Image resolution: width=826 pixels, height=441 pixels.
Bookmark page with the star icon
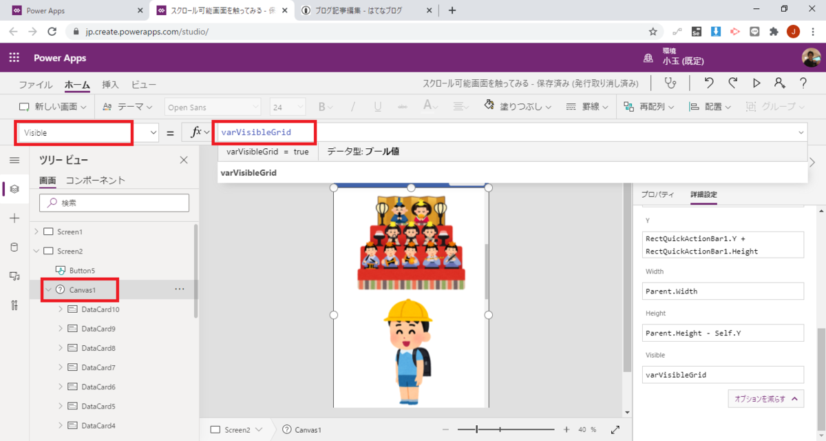(653, 32)
